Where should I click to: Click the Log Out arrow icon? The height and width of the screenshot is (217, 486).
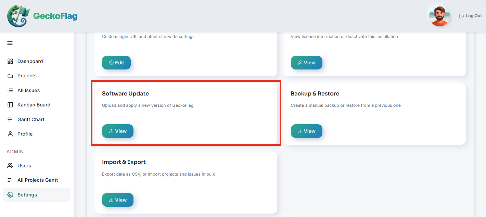coord(462,16)
